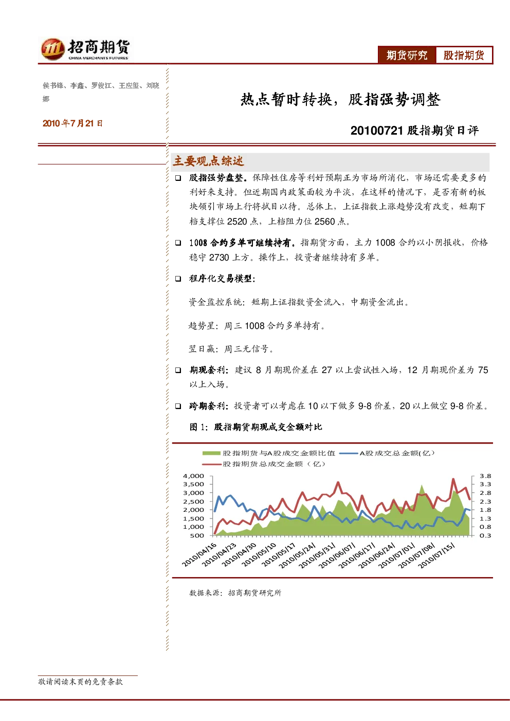Click the square bullet beside 期现套利
The height and width of the screenshot is (721, 510).
pyautogui.click(x=178, y=370)
